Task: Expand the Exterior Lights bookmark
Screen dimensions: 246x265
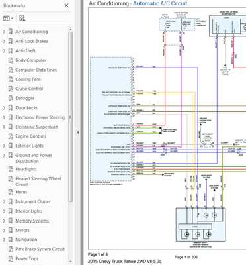Action: tap(4, 146)
